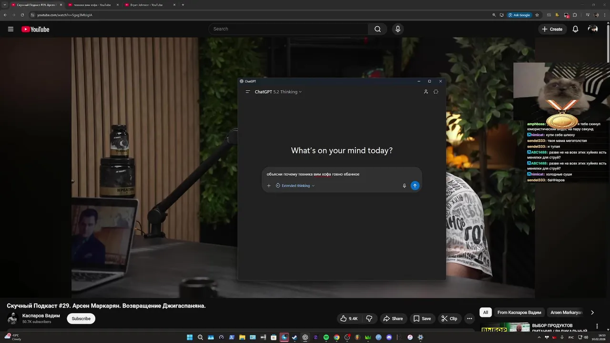Click the Каспаров Вадим channel avatar
The width and height of the screenshot is (610, 343).
click(12, 319)
